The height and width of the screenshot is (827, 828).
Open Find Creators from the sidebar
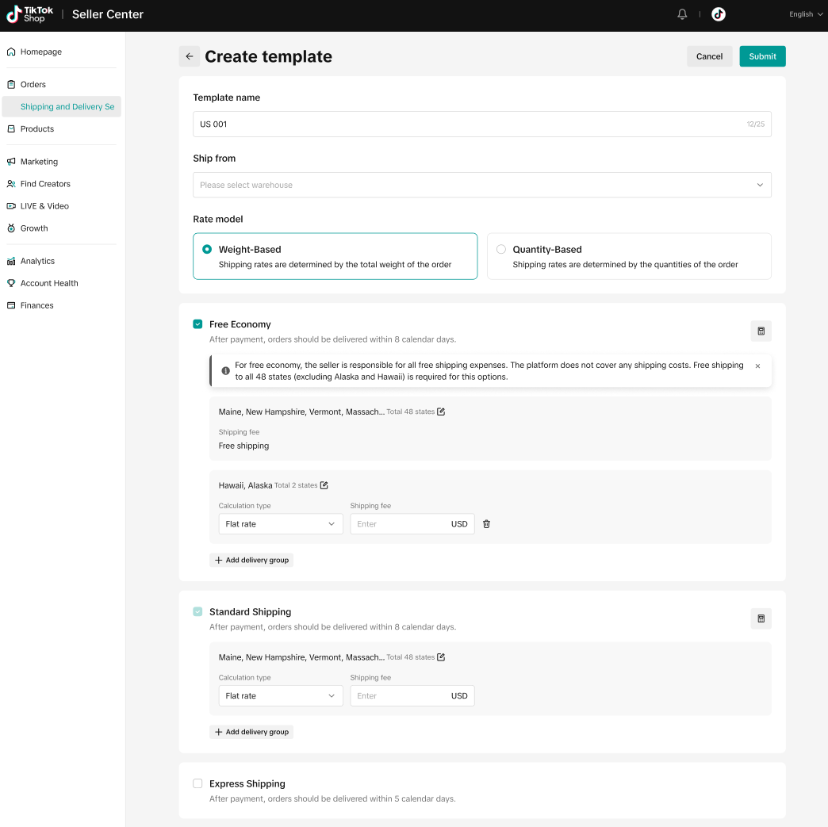coord(45,184)
